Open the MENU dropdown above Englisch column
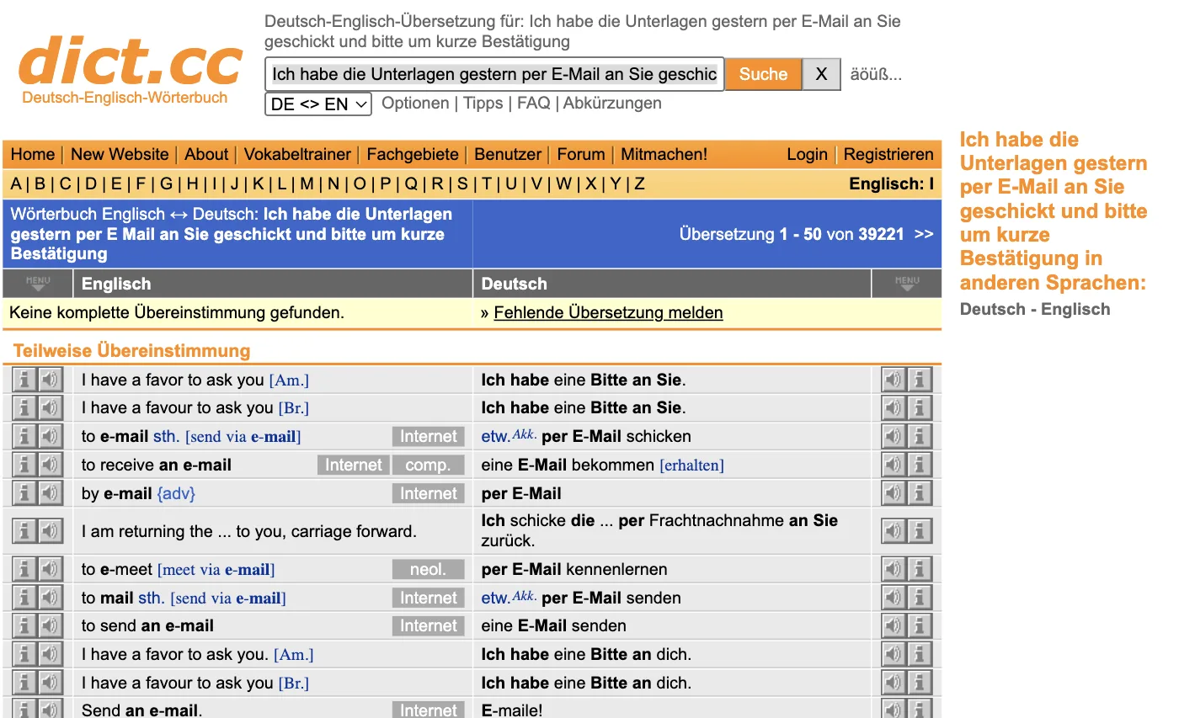 [x=38, y=284]
